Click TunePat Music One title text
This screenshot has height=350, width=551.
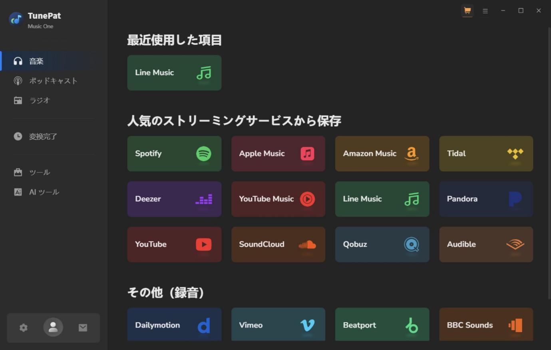[x=44, y=20]
